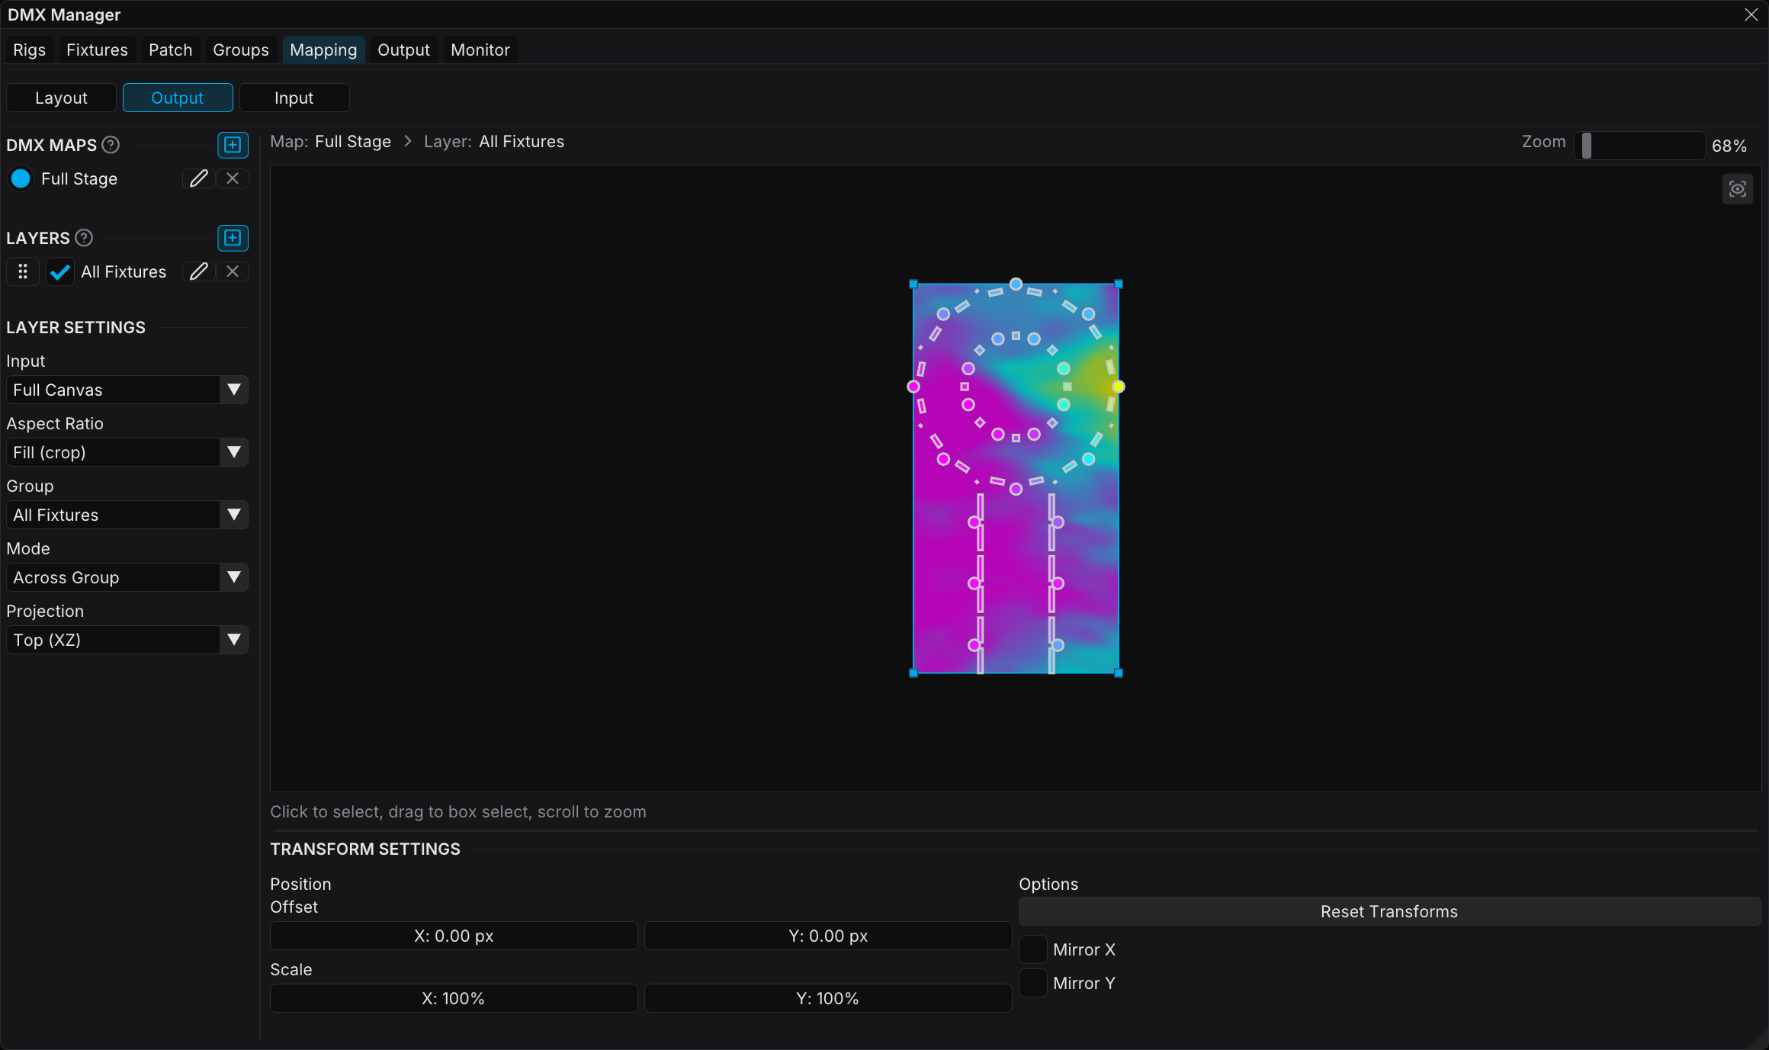Rename the All Fixtures layer

(198, 271)
